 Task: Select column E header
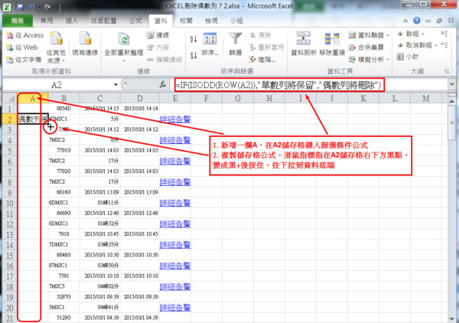175,99
